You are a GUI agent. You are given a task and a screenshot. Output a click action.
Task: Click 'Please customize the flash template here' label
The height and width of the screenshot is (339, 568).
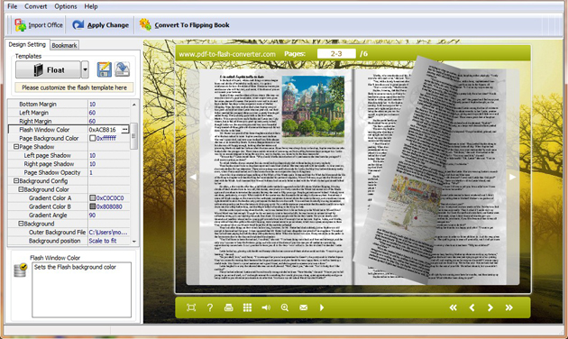(x=74, y=87)
